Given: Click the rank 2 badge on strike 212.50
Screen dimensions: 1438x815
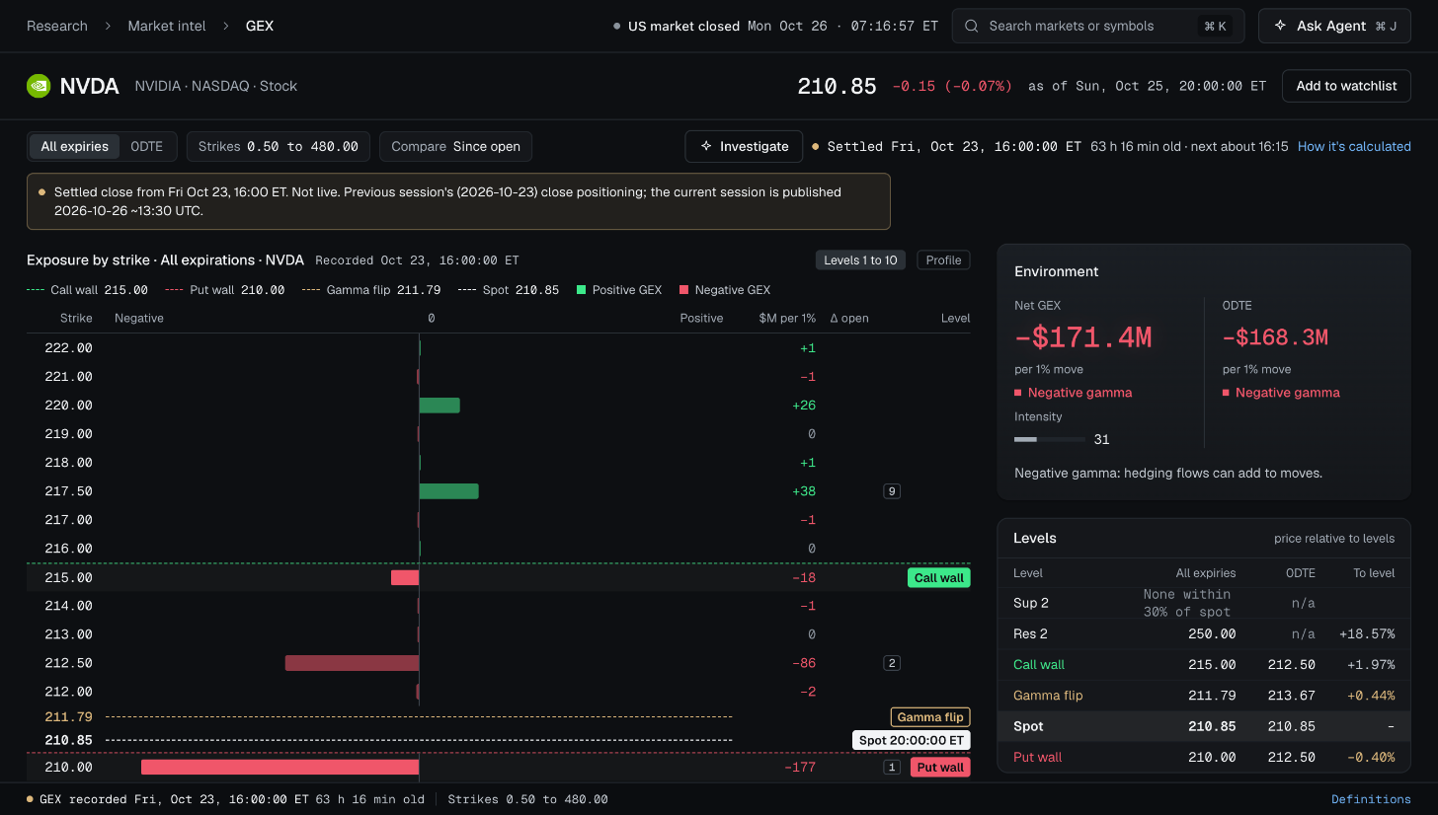Looking at the screenshot, I should coord(892,663).
